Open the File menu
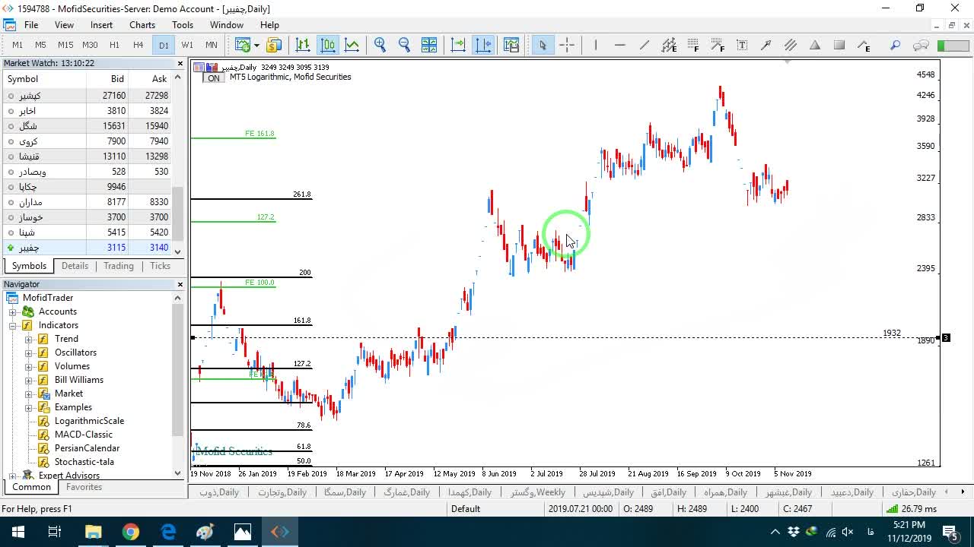The image size is (974, 547). click(x=31, y=25)
